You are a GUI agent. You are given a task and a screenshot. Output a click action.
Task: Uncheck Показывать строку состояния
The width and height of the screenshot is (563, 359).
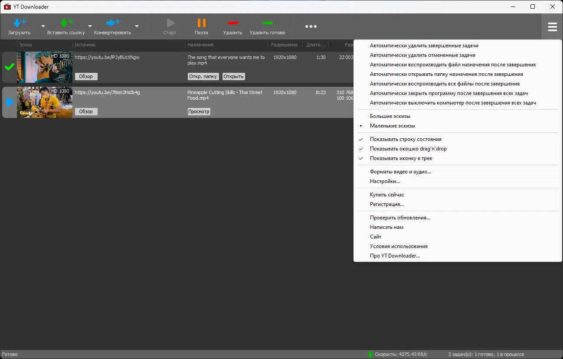point(458,139)
